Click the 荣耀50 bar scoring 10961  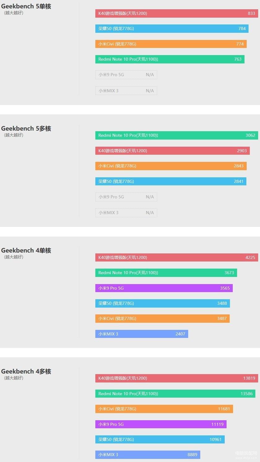coord(160,439)
